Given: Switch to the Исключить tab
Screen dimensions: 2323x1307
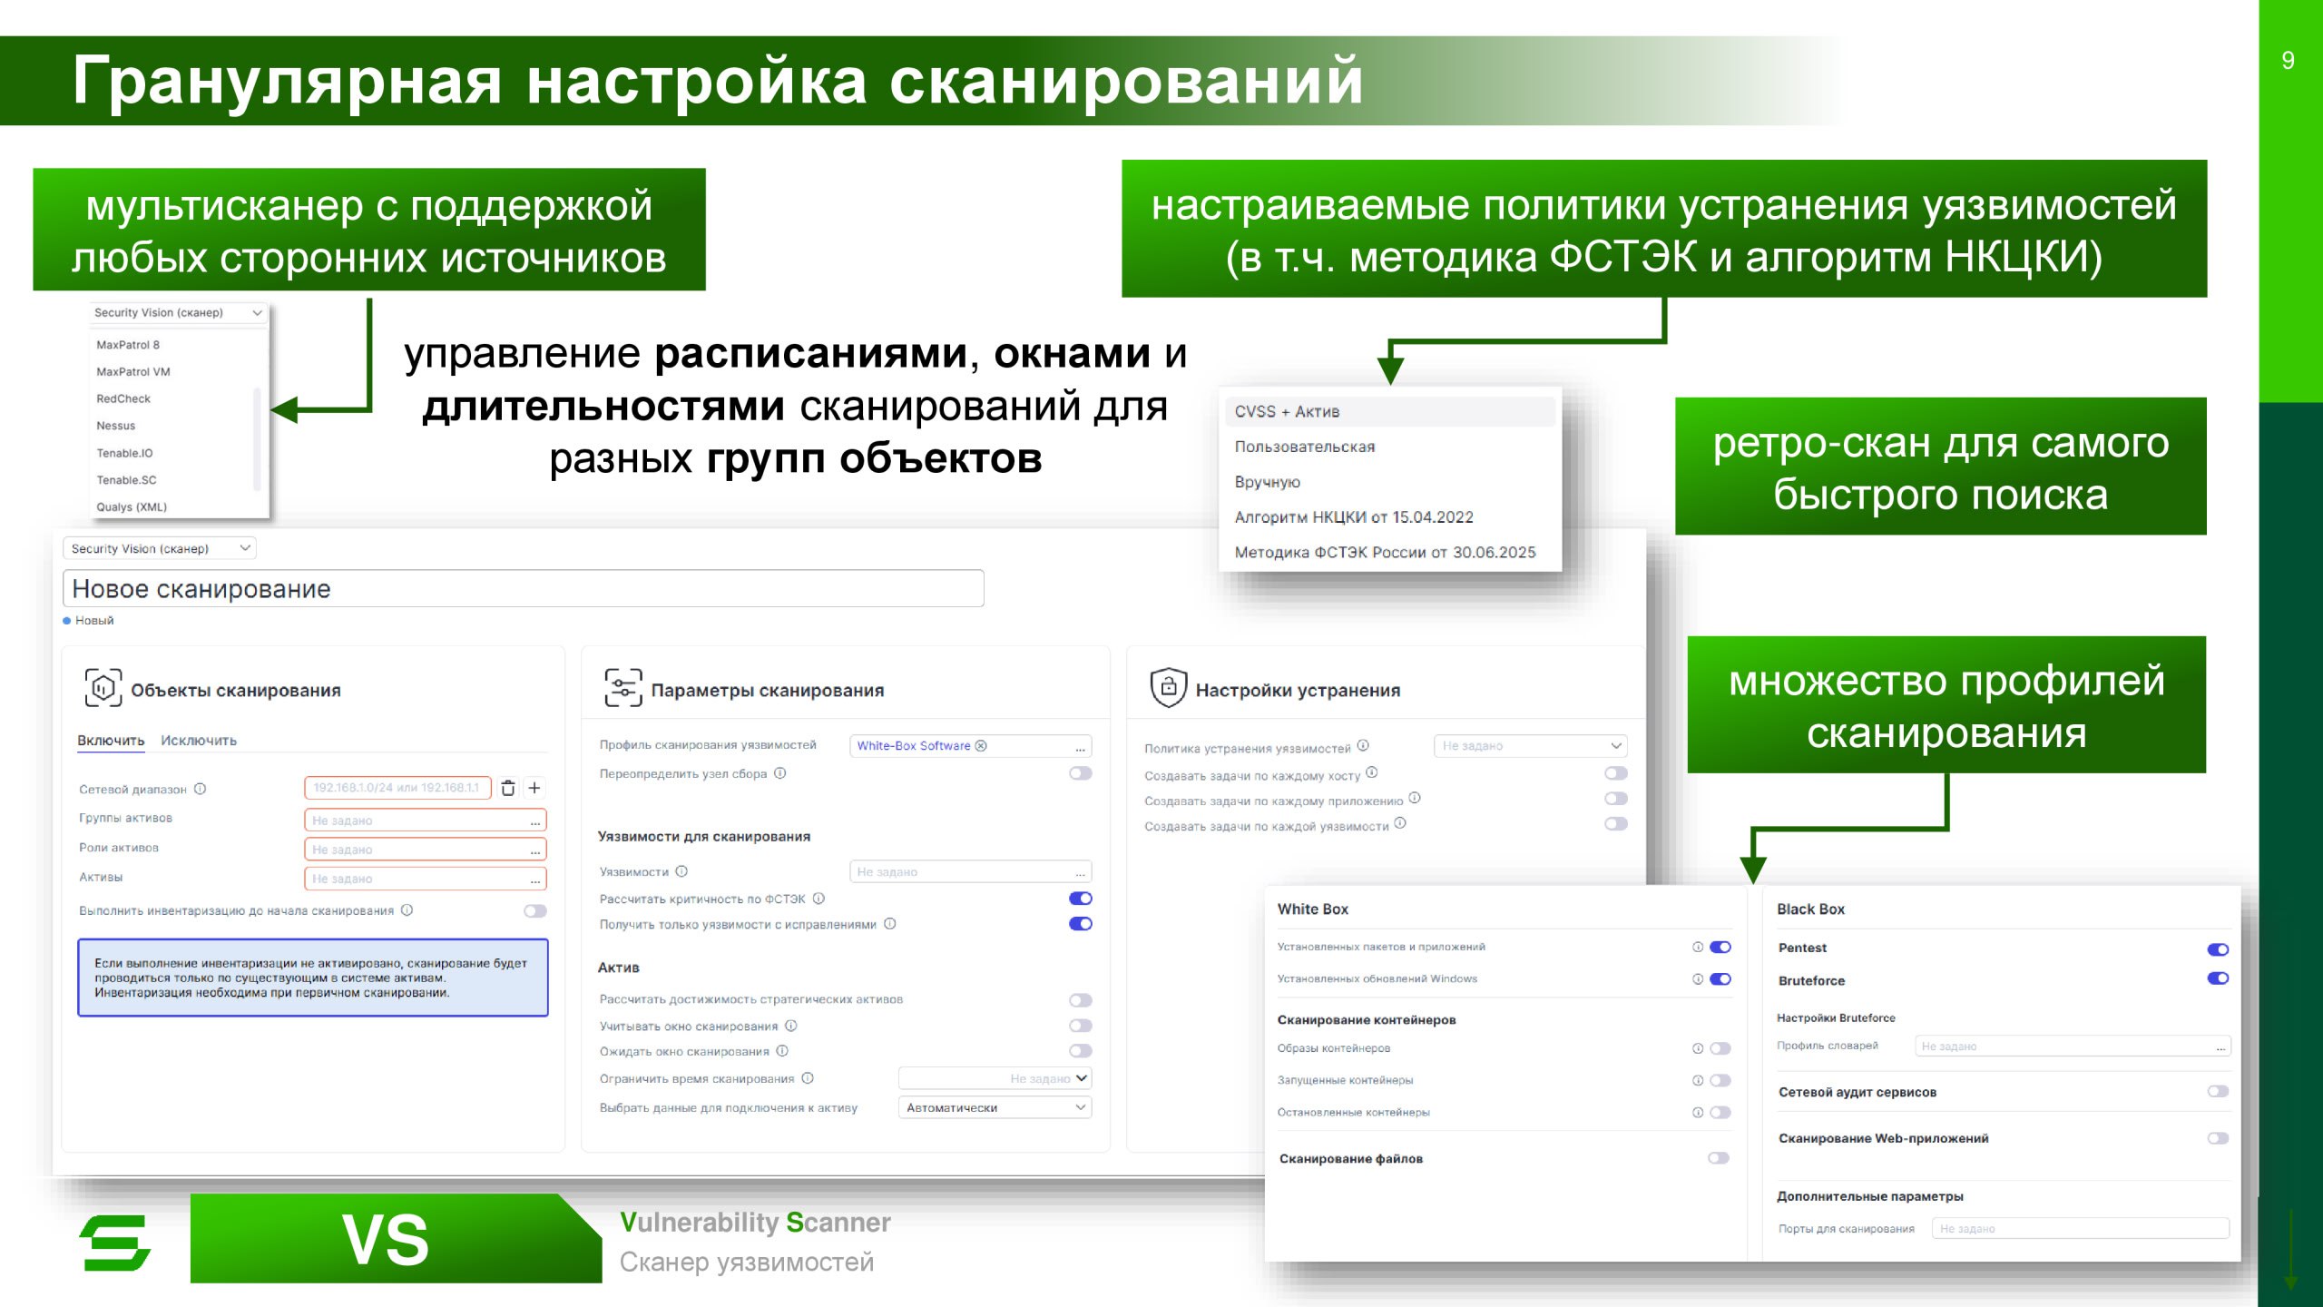Looking at the screenshot, I should [199, 741].
